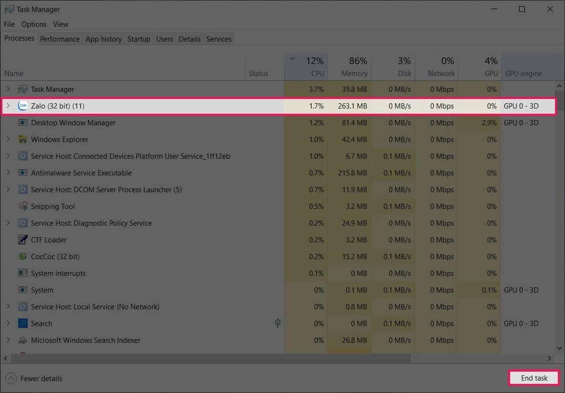
Task: Click the System process icon
Action: (23, 290)
